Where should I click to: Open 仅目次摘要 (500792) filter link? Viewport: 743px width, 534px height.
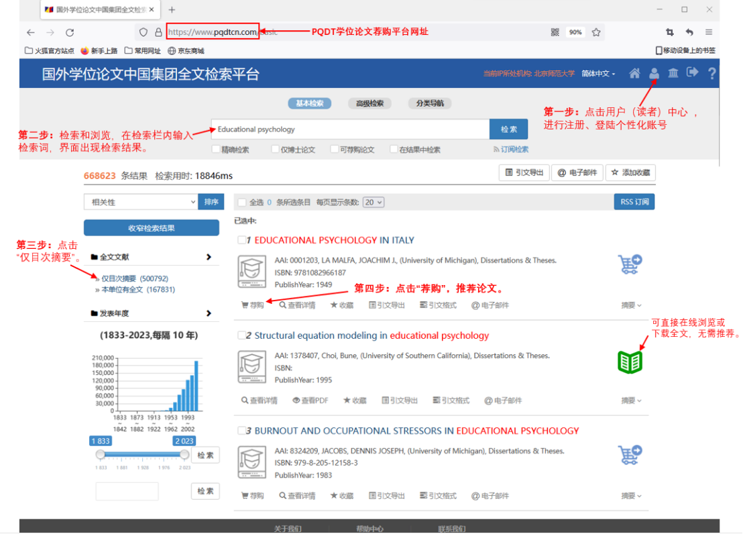click(x=135, y=278)
